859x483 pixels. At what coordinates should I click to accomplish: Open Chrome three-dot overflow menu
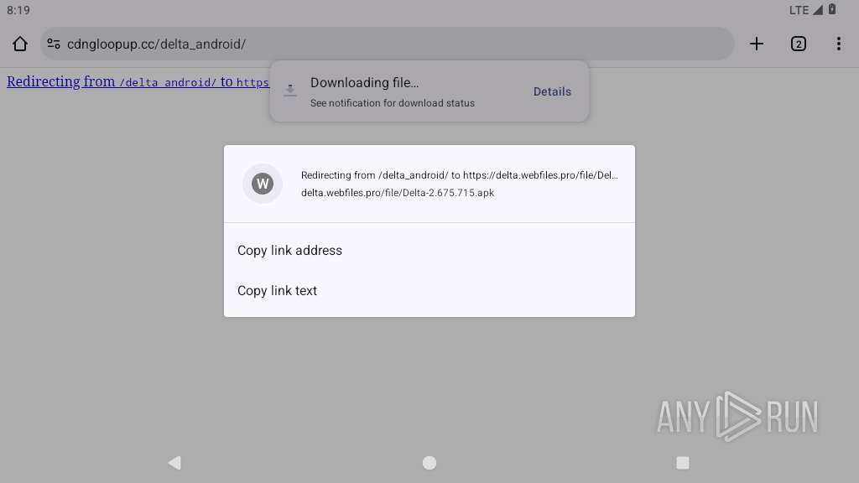click(x=839, y=44)
